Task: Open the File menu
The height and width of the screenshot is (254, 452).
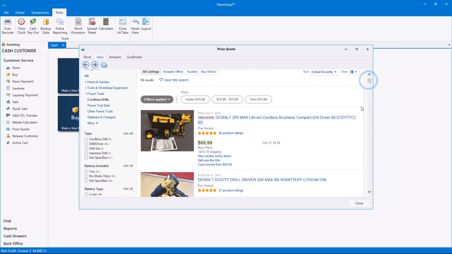Action: click(x=6, y=13)
